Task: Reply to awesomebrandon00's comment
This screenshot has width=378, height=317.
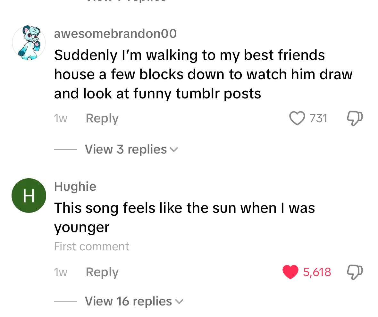Action: point(102,119)
